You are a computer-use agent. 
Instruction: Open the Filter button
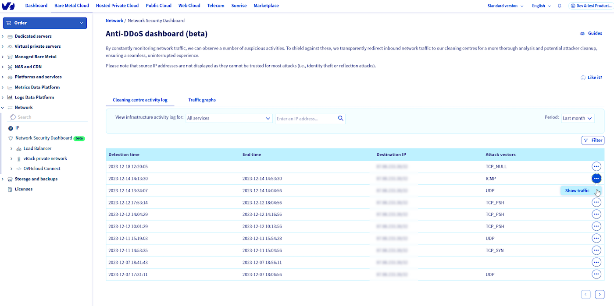coord(593,140)
